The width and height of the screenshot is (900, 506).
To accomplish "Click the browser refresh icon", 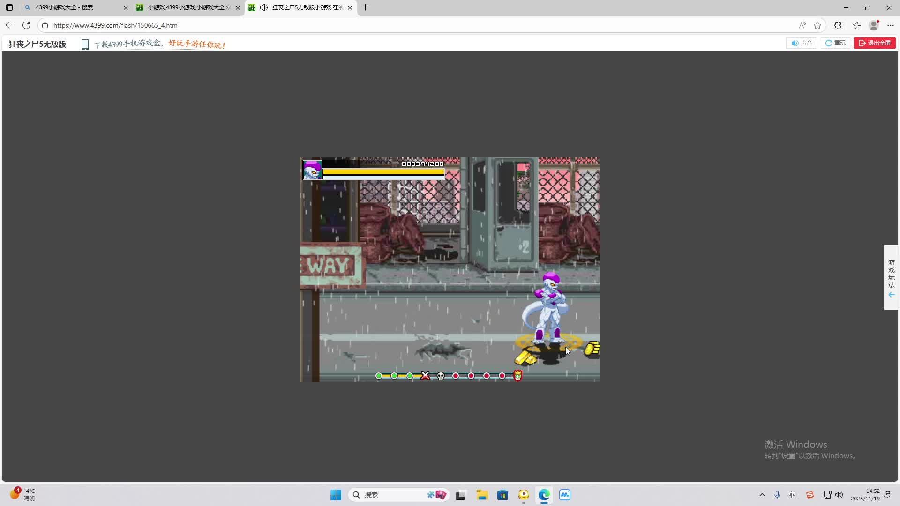I will pos(26,25).
